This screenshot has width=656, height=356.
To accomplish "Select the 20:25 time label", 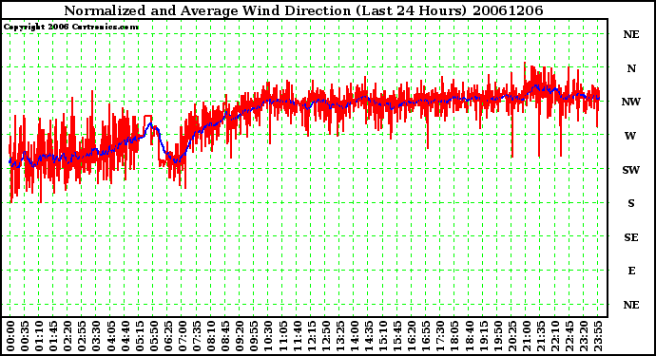I will (x=511, y=336).
